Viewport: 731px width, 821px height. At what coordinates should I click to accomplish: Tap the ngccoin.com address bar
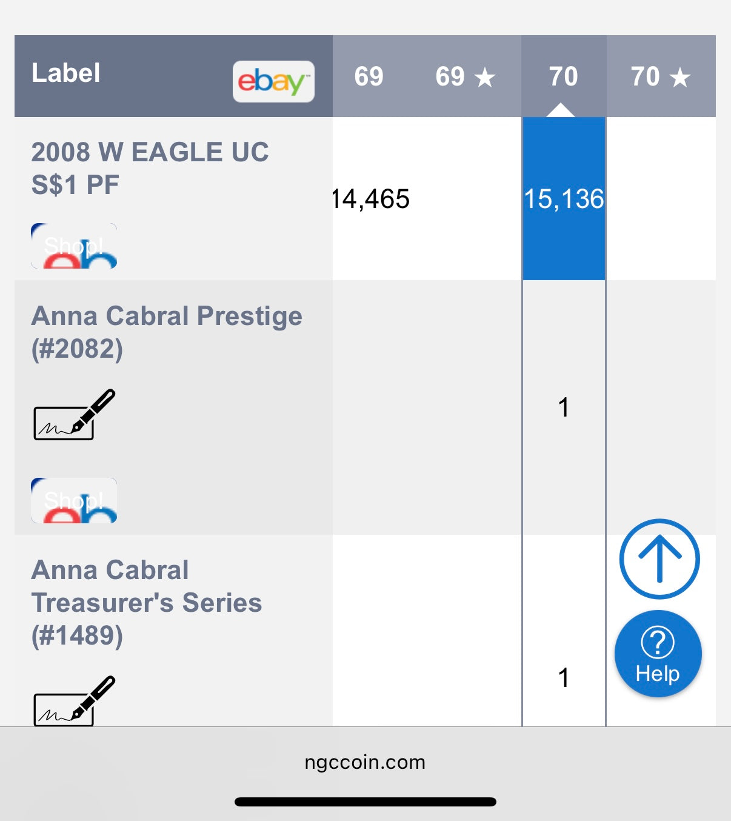pyautogui.click(x=365, y=762)
